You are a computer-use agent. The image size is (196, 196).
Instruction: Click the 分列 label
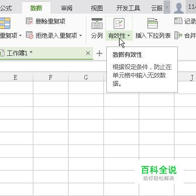click(97, 35)
